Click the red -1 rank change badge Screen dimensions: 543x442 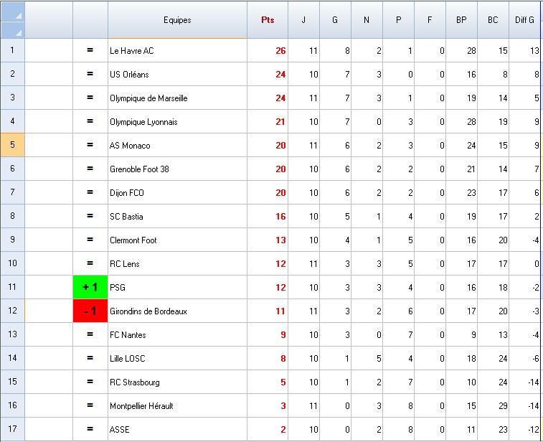[x=90, y=311]
